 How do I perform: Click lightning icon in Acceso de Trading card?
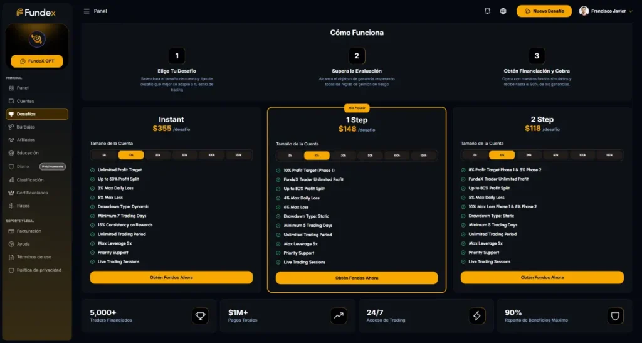point(477,315)
